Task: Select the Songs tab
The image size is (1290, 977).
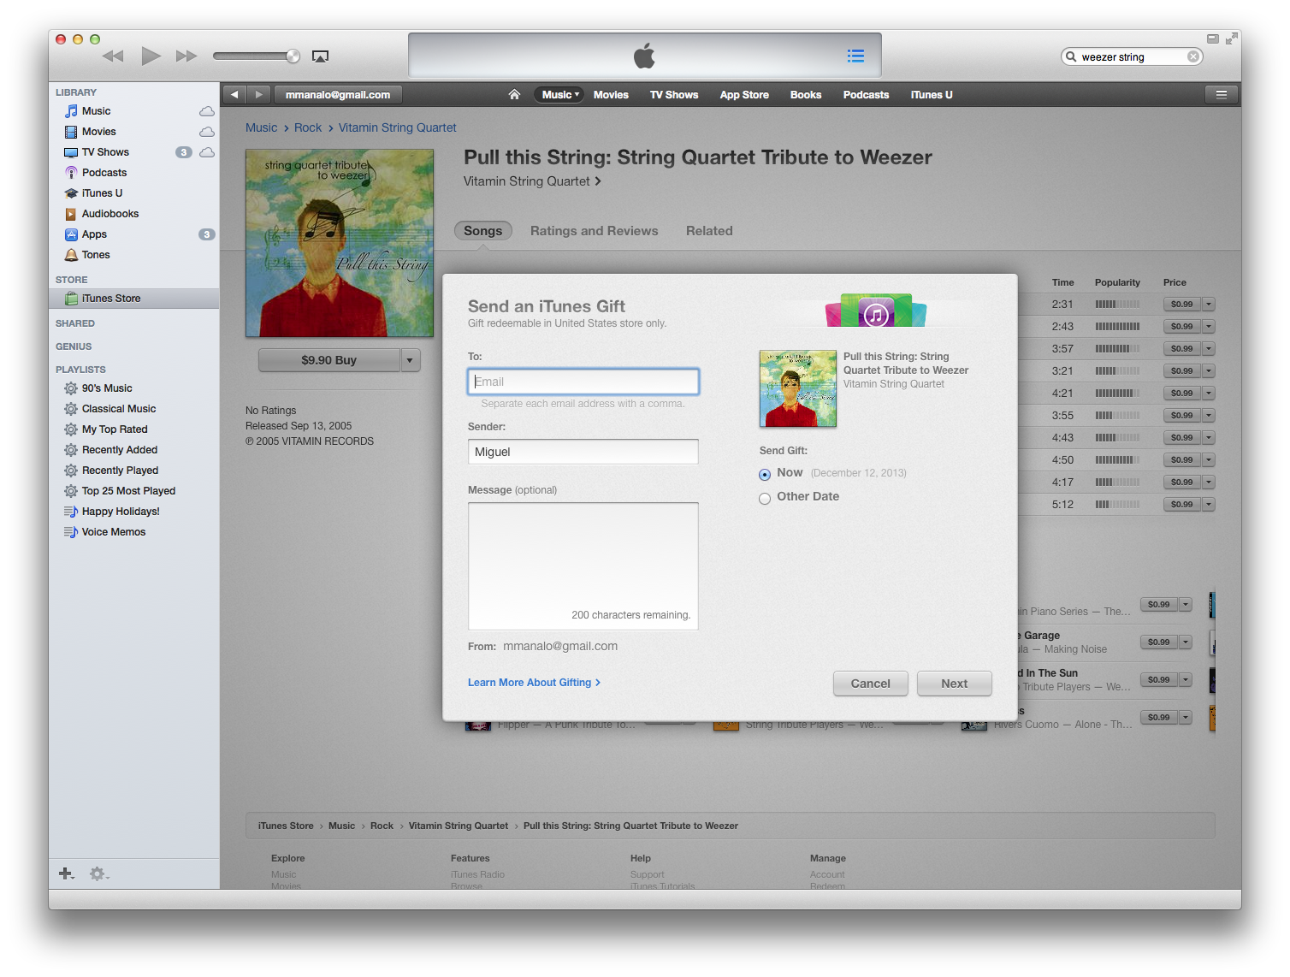Action: point(483,231)
